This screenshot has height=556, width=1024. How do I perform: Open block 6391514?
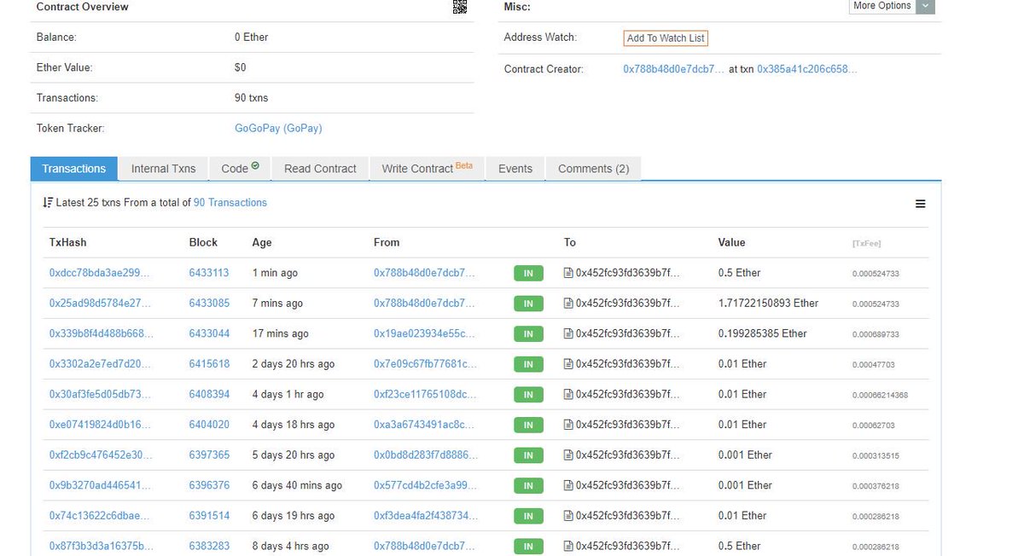tap(209, 516)
